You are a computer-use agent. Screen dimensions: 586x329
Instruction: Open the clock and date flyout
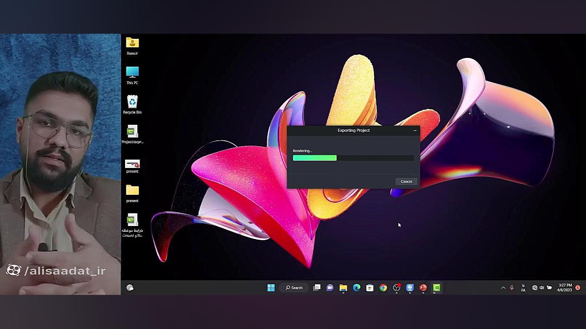coord(565,288)
